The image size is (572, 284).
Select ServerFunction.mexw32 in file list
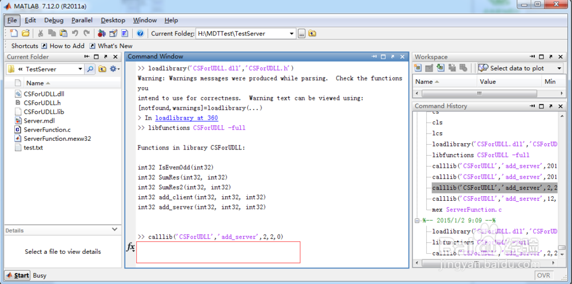coord(57,139)
